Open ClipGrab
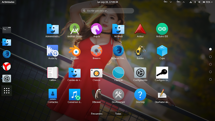Screen dimensions: 215x121 [x=118, y=74]
